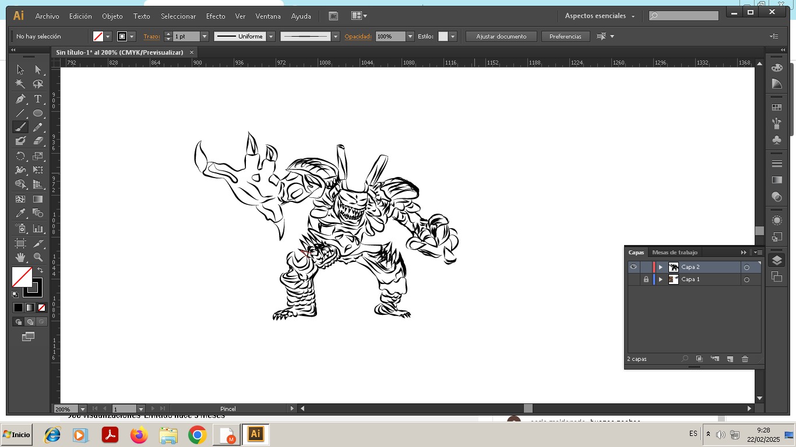Pick the Scale tool
796x447 pixels.
(x=38, y=156)
